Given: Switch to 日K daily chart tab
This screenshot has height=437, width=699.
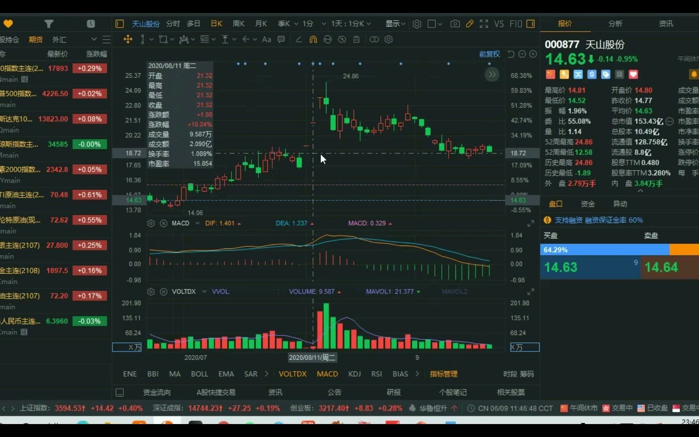Looking at the screenshot, I should pos(216,24).
